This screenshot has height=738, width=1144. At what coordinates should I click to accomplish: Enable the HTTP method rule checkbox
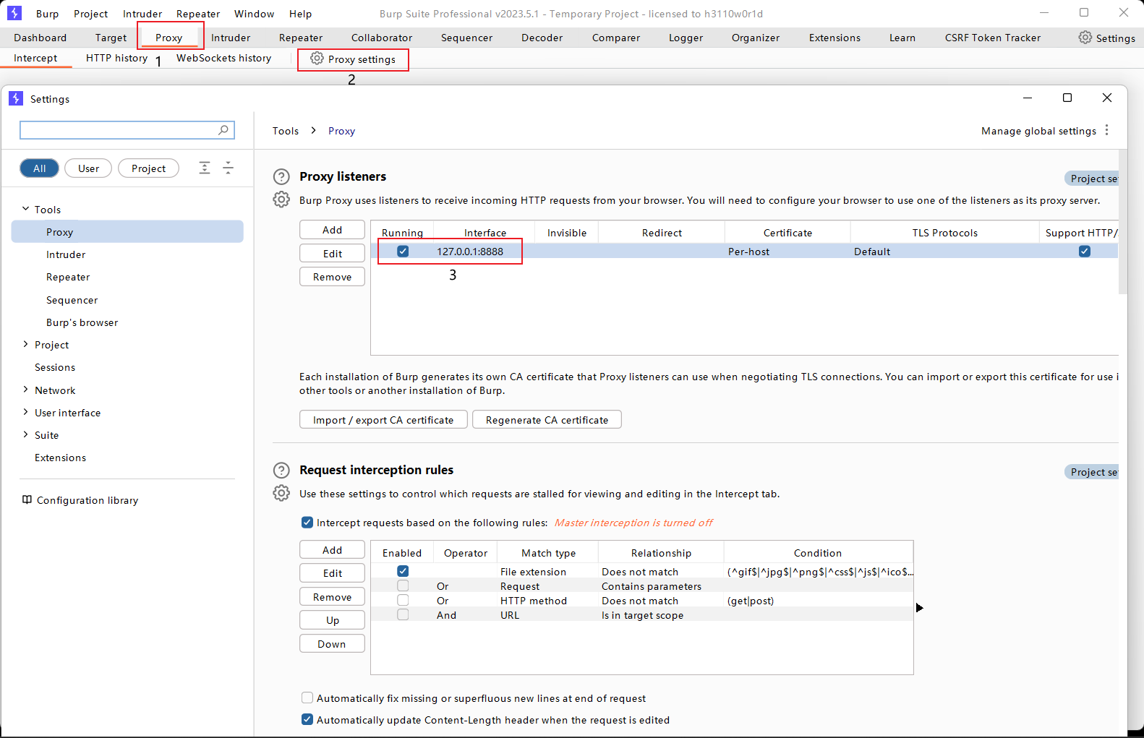(x=403, y=600)
